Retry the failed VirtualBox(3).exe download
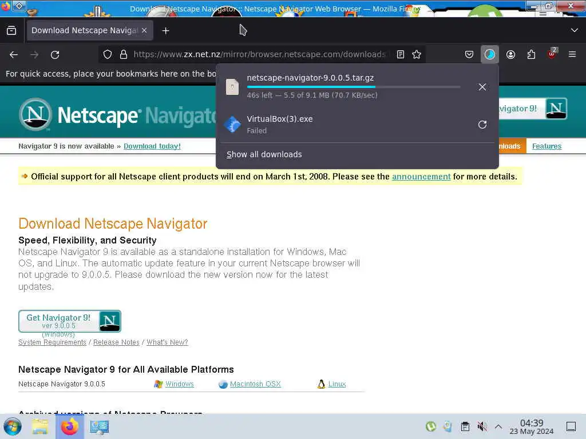The width and height of the screenshot is (586, 439). pyautogui.click(x=482, y=124)
